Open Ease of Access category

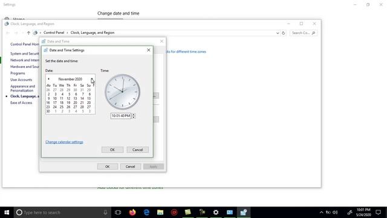21,102
